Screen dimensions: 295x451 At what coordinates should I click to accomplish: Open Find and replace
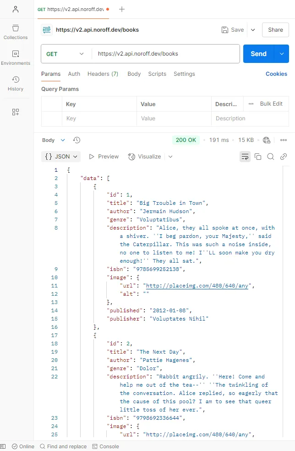pyautogui.click(x=63, y=446)
